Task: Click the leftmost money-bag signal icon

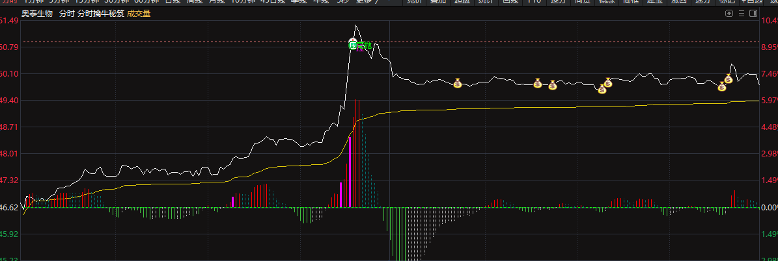Action: pos(458,83)
